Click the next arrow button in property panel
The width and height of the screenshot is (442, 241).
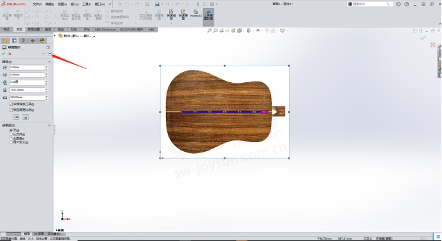click(50, 54)
